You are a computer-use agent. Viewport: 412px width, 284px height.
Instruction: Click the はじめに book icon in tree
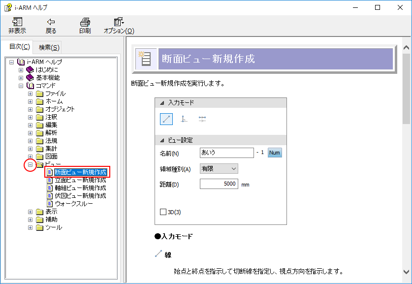[x=30, y=70]
